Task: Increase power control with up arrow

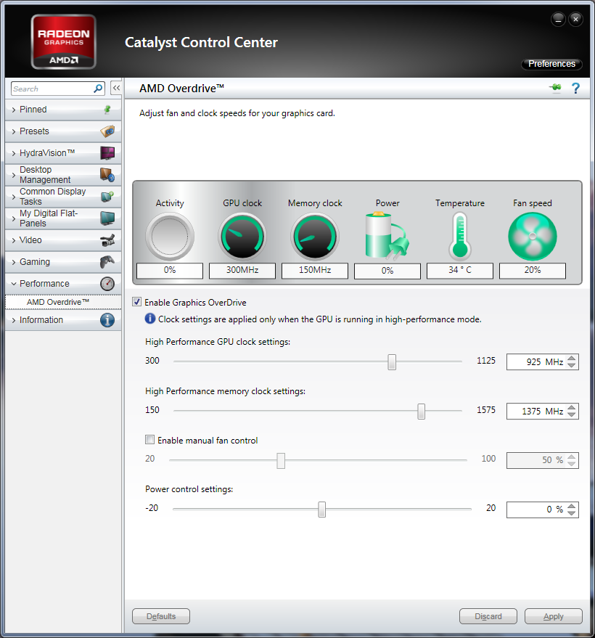Action: pos(571,506)
